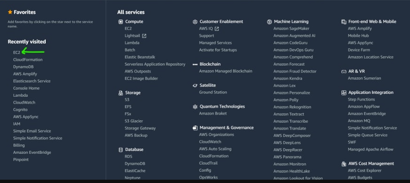
Task: Go to Console Home
Action: click(x=26, y=88)
